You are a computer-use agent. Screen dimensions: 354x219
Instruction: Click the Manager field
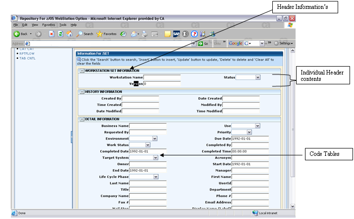tap(250, 171)
